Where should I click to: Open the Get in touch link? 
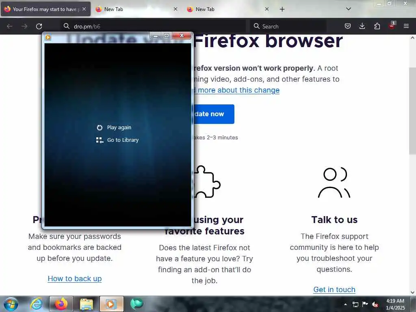[334, 289]
